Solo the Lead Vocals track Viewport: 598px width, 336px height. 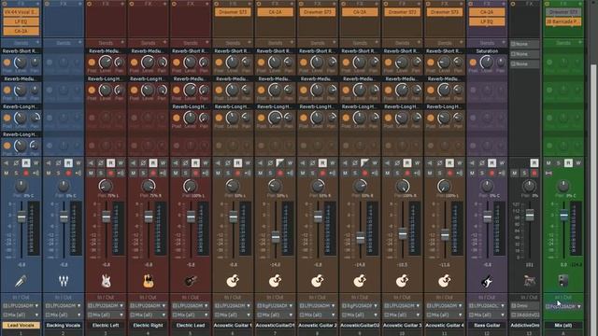point(16,173)
